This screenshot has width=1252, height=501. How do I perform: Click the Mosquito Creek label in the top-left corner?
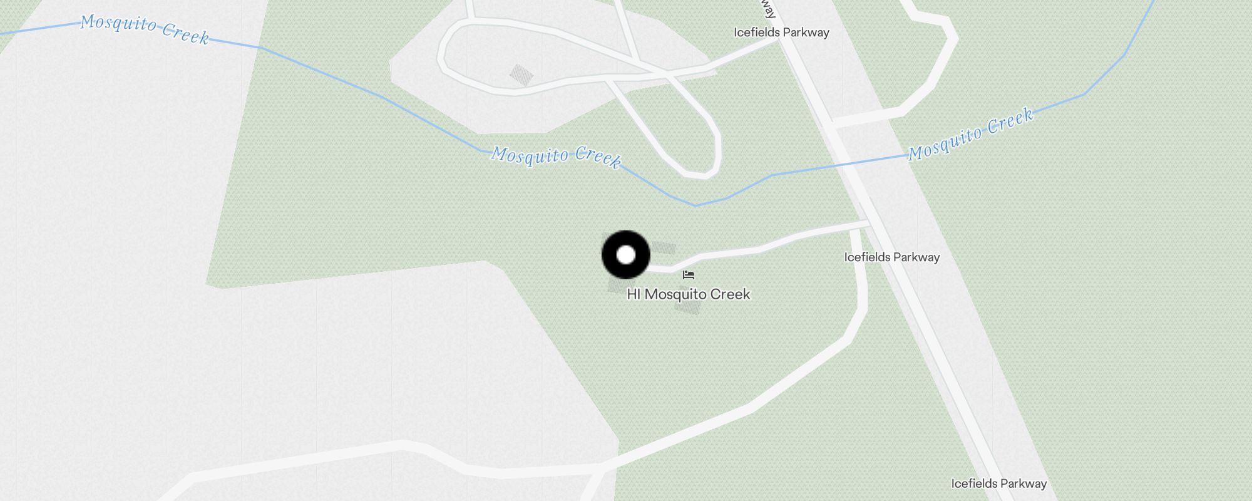145,30
